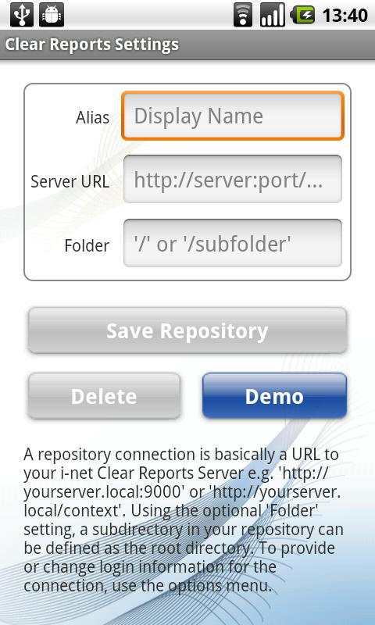Tap the Folder label

click(87, 245)
